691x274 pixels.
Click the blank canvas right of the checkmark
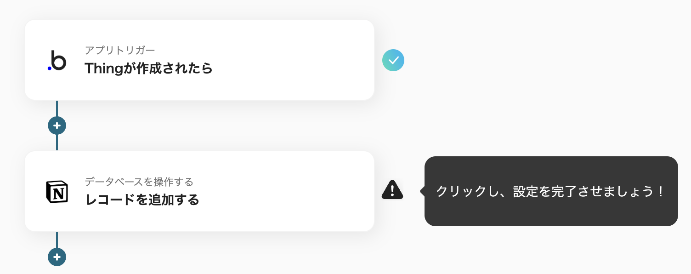[x=528, y=60]
